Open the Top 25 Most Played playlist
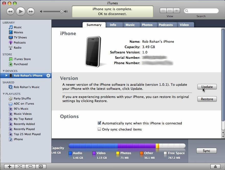The height and width of the screenshot is (170, 225). click(27, 134)
